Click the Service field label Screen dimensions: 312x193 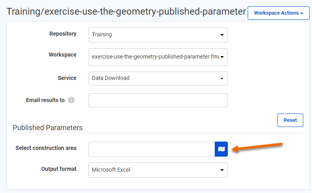[67, 78]
